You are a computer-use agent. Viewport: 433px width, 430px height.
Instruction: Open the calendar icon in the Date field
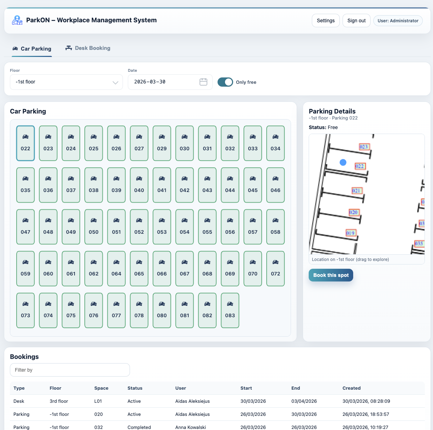point(203,82)
